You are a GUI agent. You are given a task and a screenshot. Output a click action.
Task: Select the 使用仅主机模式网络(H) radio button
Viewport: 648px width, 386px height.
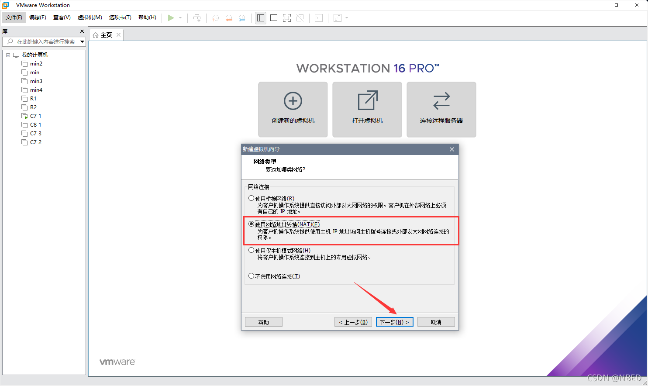[x=252, y=250]
